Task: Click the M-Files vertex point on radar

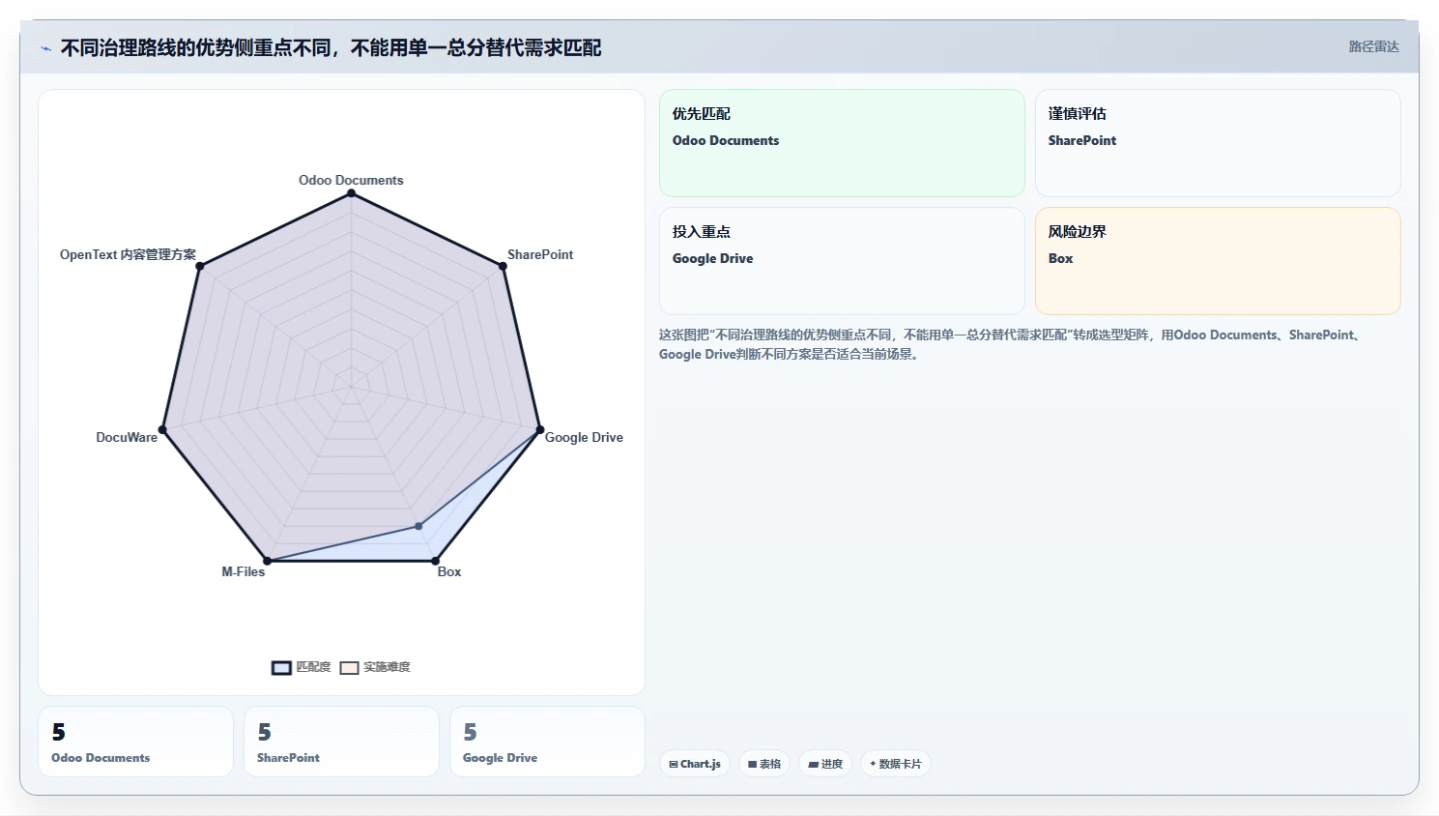Action: point(268,561)
